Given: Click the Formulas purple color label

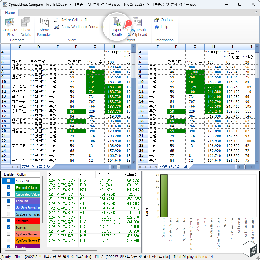Looking at the screenshot, I should click(28, 201).
